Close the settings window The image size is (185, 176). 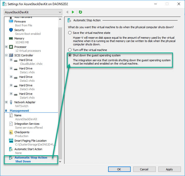click(x=179, y=4)
